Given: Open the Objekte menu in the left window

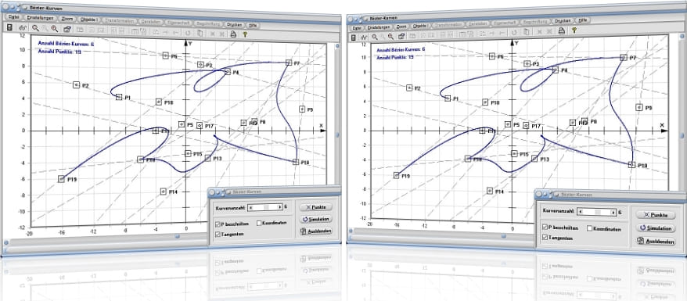Looking at the screenshot, I should coord(88,20).
